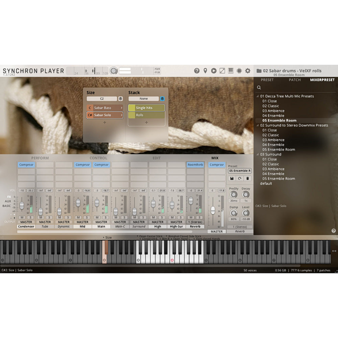
Task: Collapse the 02 Surround to Stereo Downmix Presets group
Action: tap(257, 125)
